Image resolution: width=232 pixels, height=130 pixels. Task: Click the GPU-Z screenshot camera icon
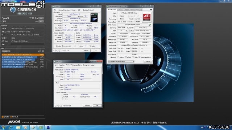[151, 9]
